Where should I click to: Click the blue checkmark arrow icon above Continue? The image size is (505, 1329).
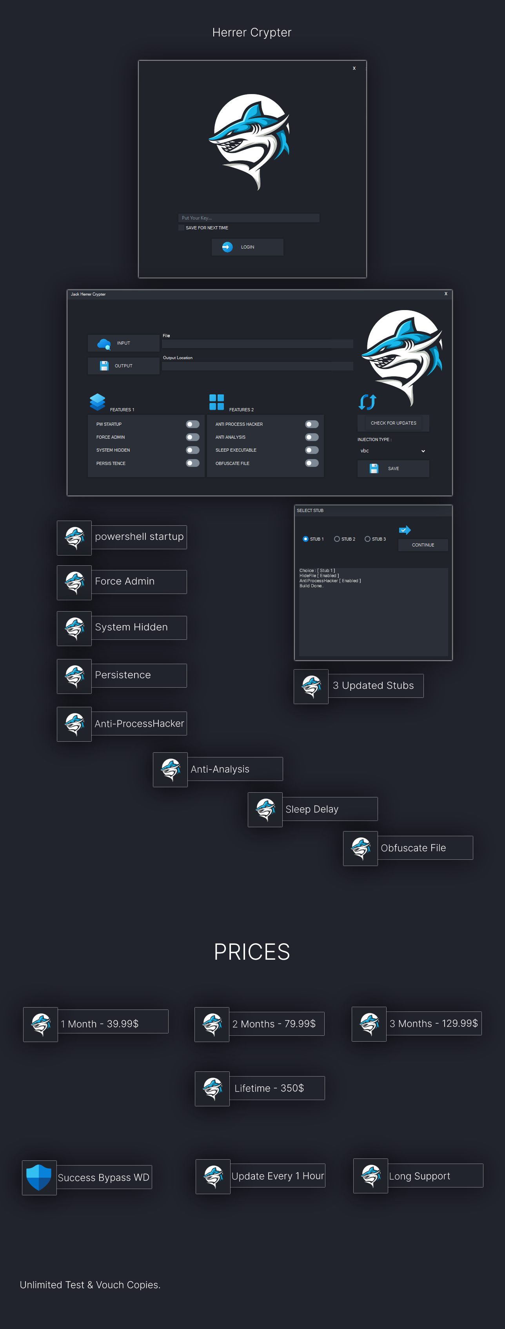405,530
